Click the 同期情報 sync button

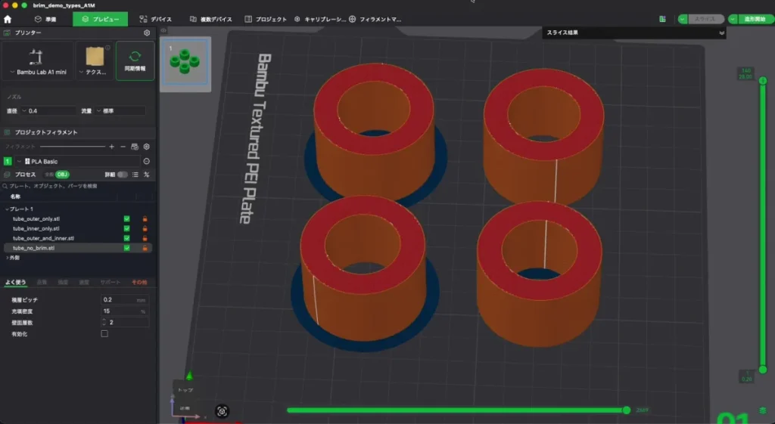[x=135, y=60]
